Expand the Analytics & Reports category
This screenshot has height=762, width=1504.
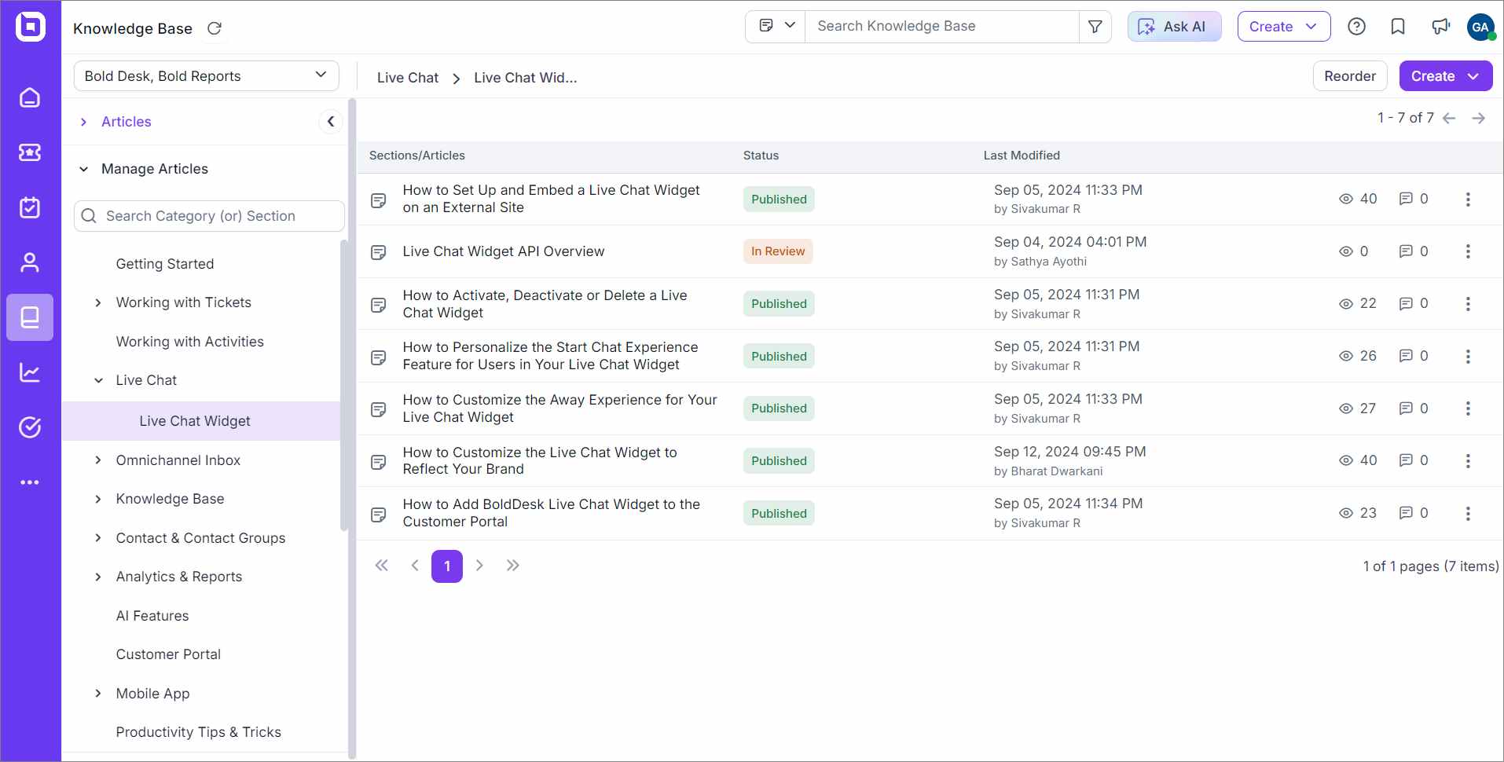pos(98,577)
